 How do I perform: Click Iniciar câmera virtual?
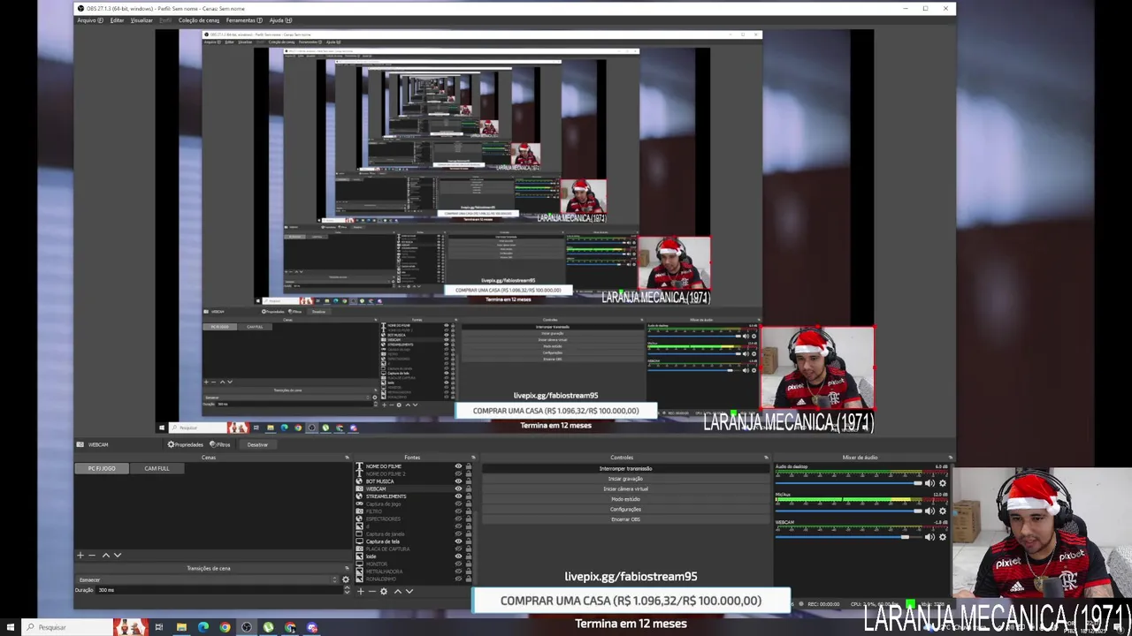625,488
